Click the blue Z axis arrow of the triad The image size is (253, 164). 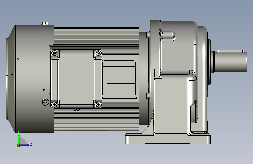pos(25,145)
